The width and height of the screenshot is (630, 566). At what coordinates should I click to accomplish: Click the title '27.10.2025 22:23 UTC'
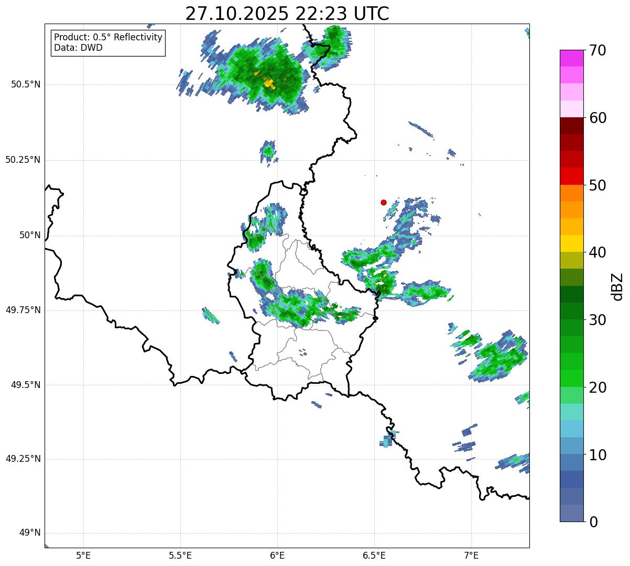click(x=287, y=14)
